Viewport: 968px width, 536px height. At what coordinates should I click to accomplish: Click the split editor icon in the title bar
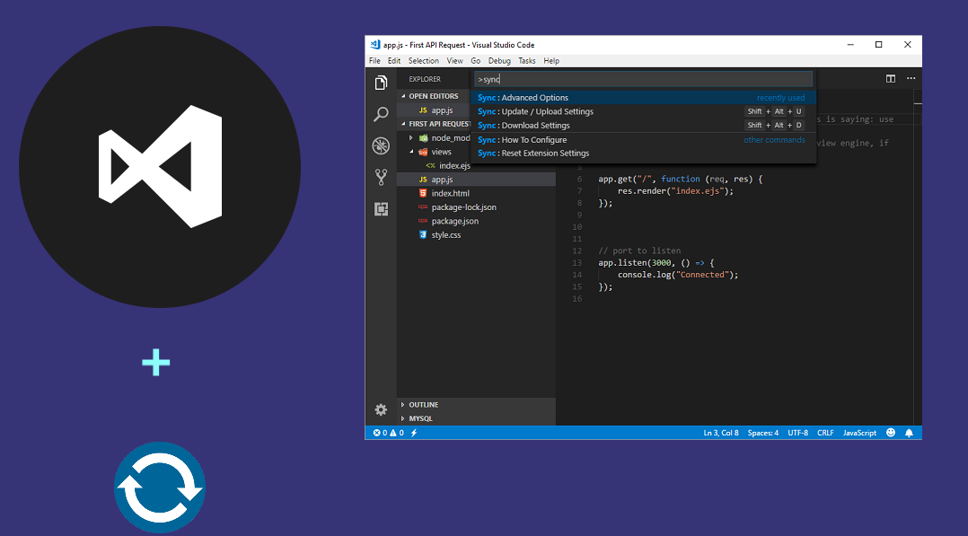pos(890,78)
